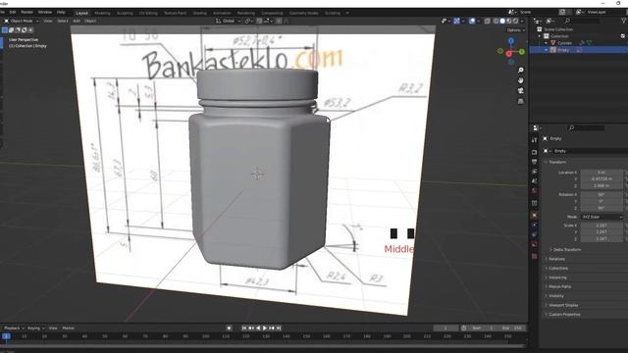
Task: Toggle show overlays button
Action: (x=472, y=21)
